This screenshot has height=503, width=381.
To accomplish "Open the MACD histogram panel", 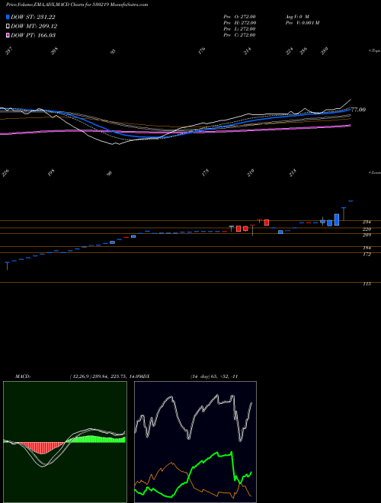I will [65, 442].
